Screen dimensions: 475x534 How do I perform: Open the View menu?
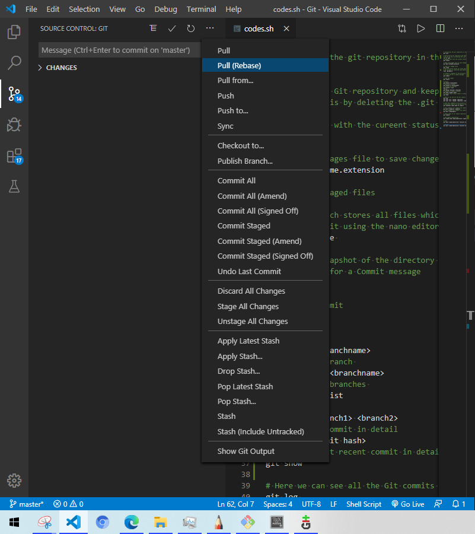[117, 9]
